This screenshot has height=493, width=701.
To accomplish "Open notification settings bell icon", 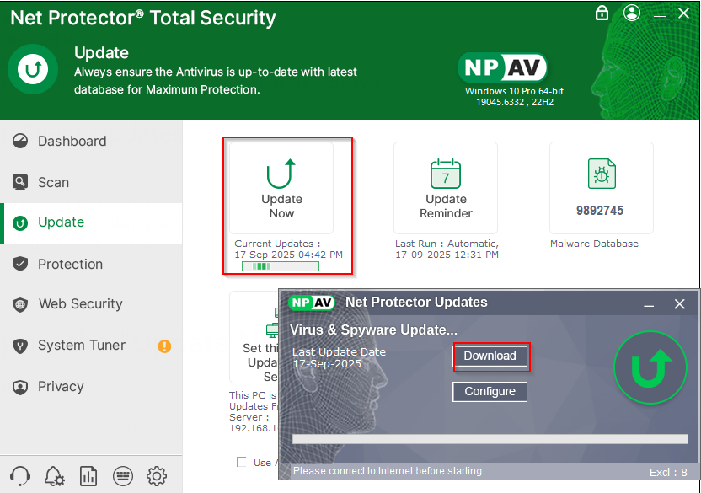I will [x=55, y=475].
